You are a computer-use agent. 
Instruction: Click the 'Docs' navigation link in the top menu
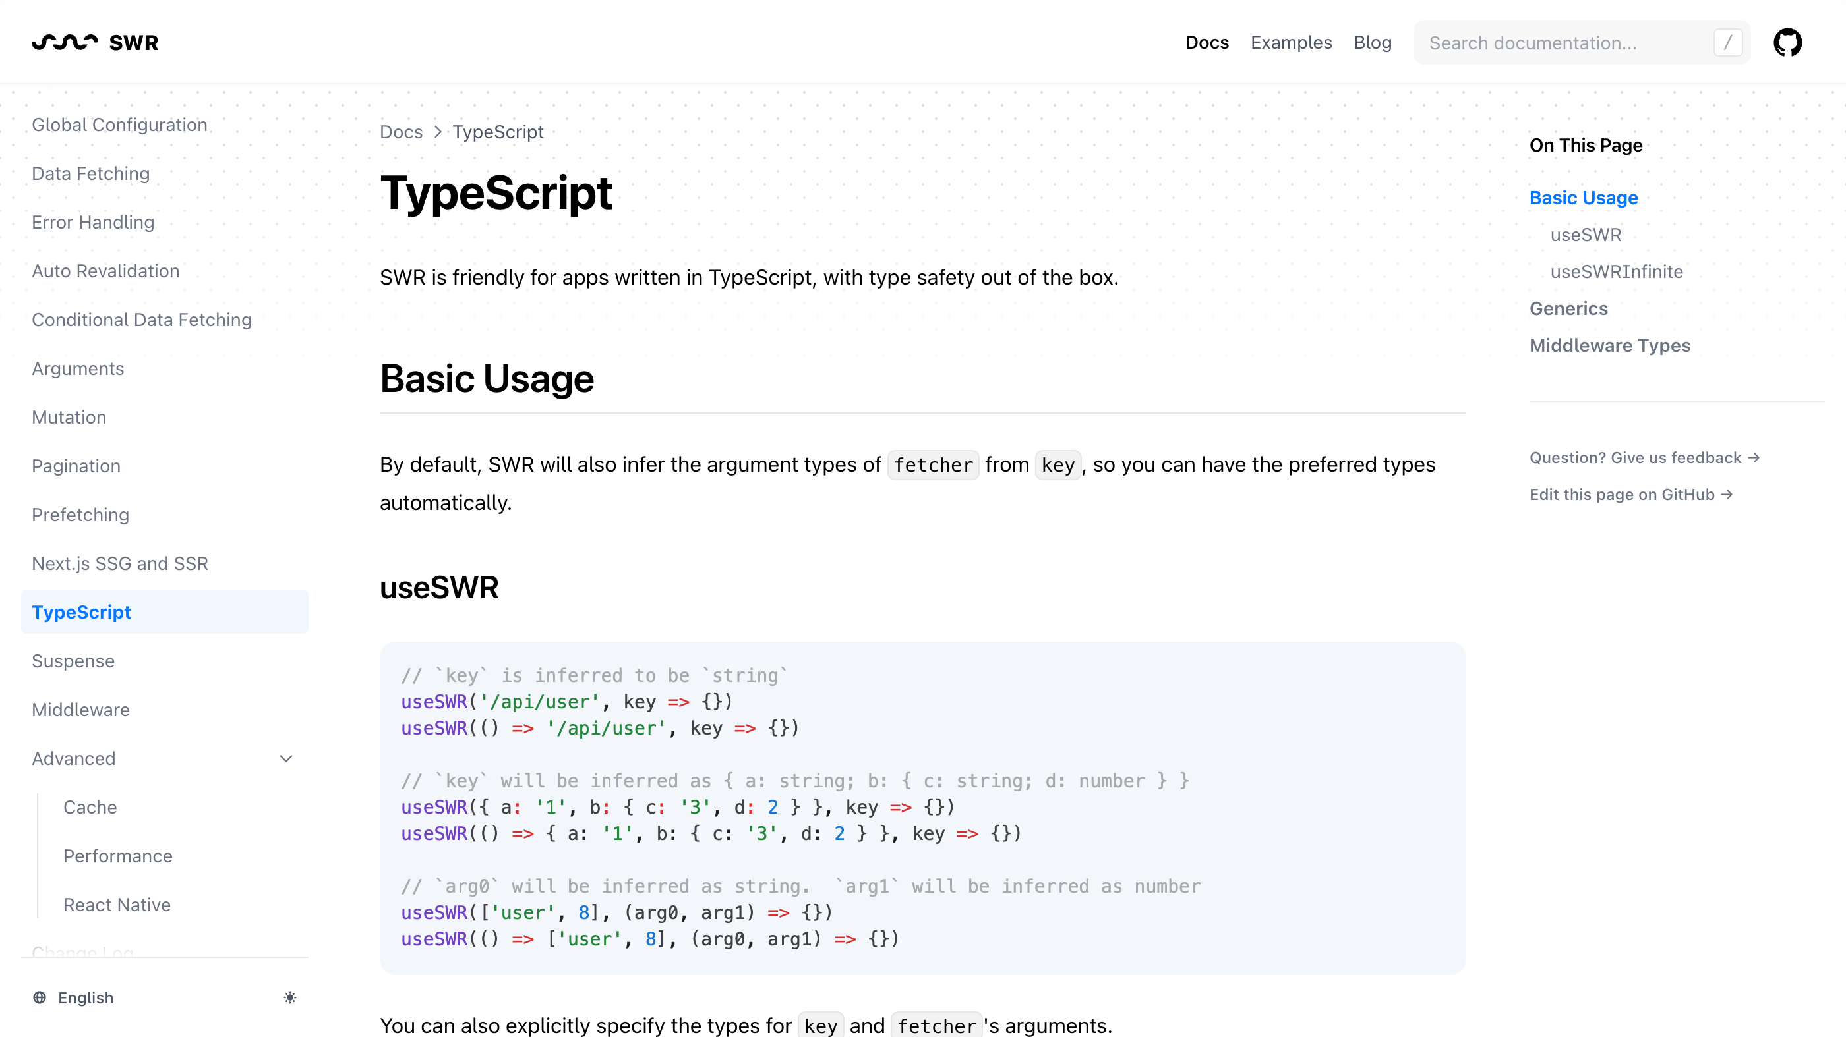(1206, 42)
